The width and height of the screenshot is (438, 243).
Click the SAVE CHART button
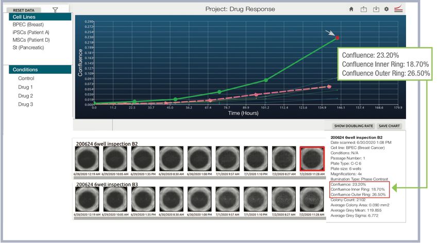pyautogui.click(x=389, y=126)
